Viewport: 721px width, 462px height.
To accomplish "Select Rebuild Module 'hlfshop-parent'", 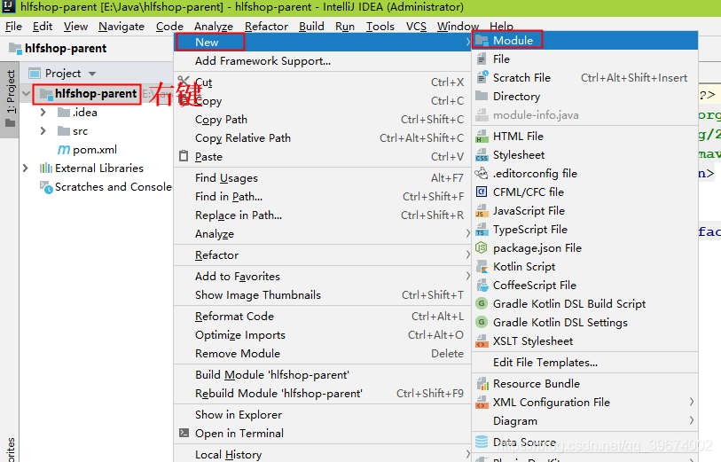I will 322,394.
